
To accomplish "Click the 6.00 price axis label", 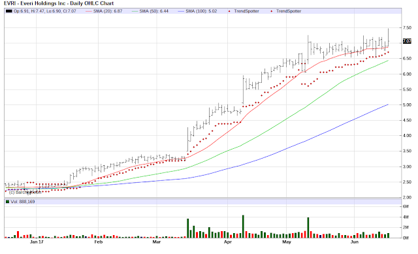I will (407, 74).
